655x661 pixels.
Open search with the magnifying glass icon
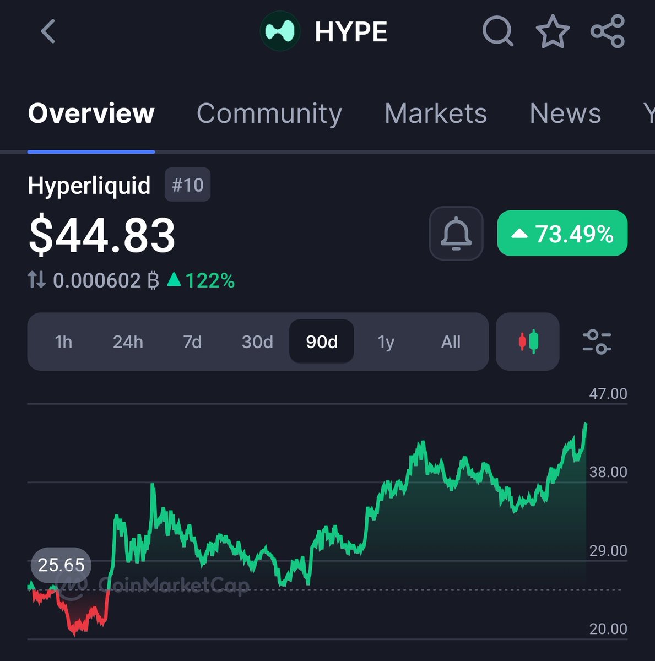coord(498,31)
